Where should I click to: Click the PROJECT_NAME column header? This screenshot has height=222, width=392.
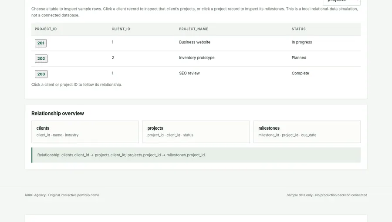point(193,29)
